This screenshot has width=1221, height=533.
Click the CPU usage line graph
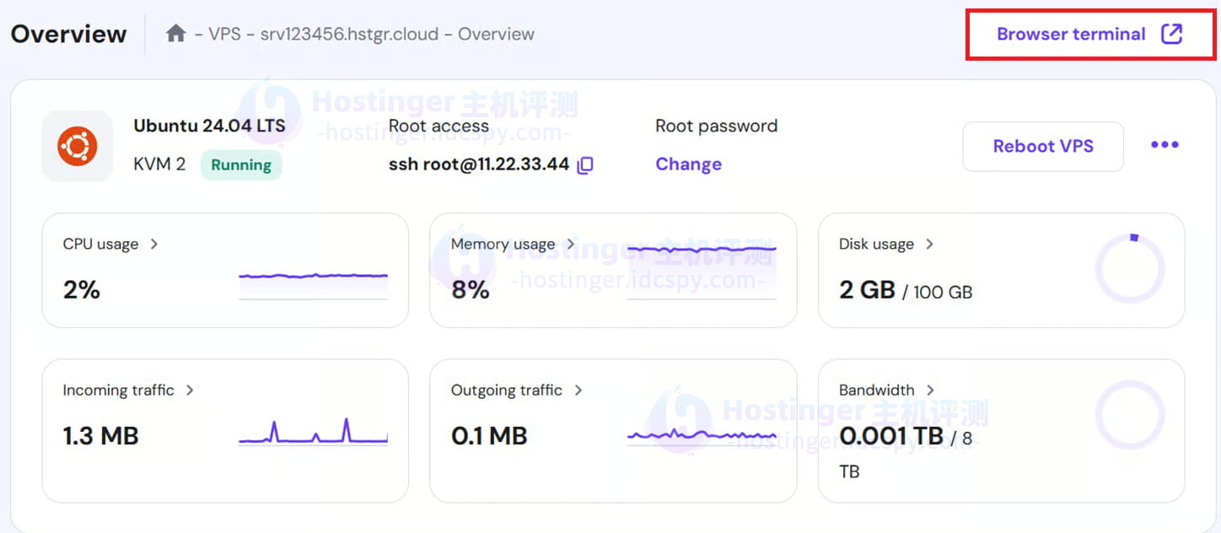pyautogui.click(x=313, y=277)
